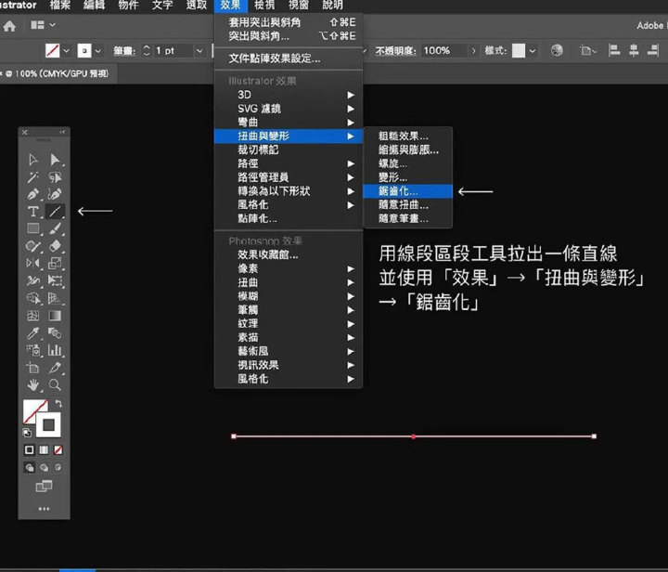Expand the opacity arrow
668x572 pixels.
pos(473,51)
